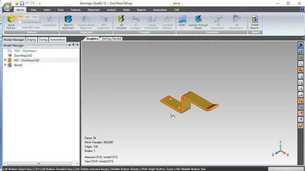The width and height of the screenshot is (305, 171).
Task: Click the TEST - DoorStop1 point cloud icon
Action: 10,51
